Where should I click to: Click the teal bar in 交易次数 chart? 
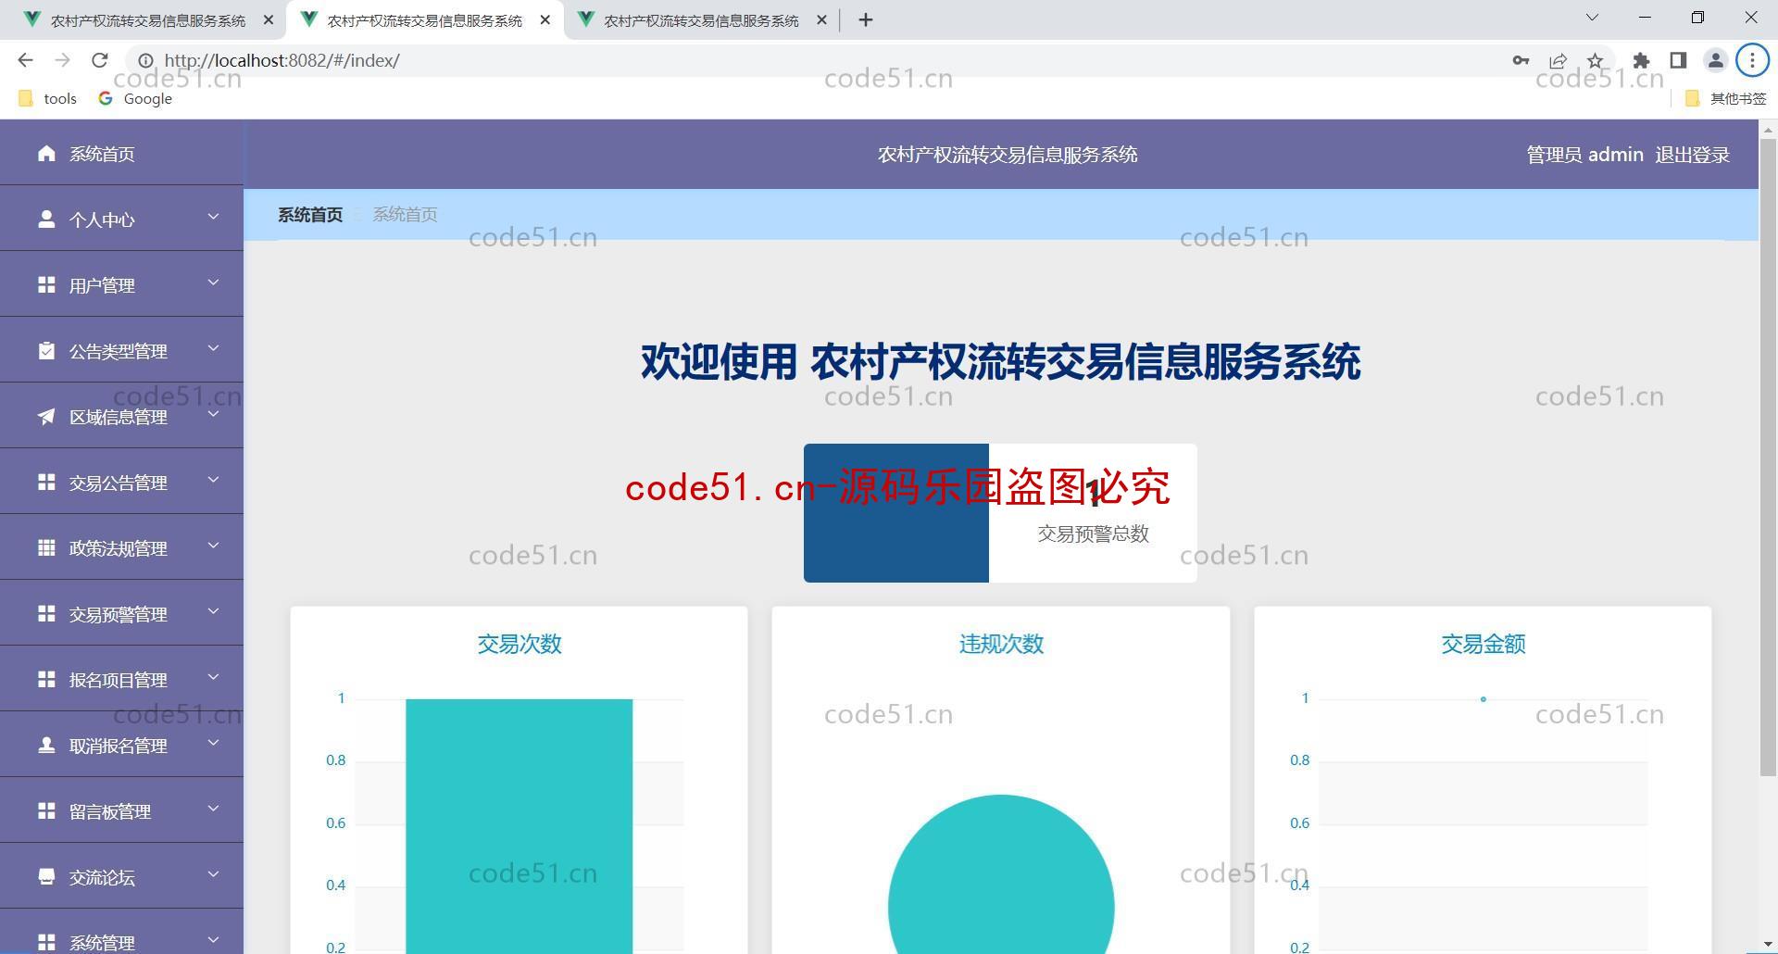tap(519, 826)
